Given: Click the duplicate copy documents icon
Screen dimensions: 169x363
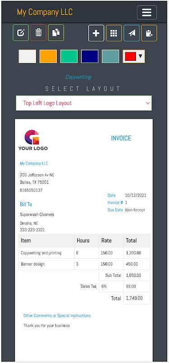Looking at the screenshot, I should coord(56,33).
